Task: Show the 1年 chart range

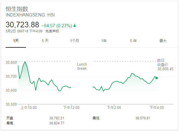Action: (x=104, y=41)
